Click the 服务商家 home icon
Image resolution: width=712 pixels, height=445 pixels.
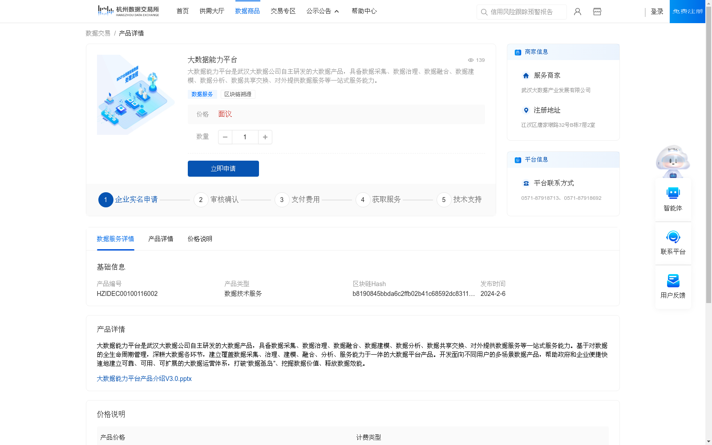click(x=526, y=76)
